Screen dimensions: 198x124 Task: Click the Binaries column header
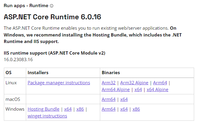(x=111, y=73)
